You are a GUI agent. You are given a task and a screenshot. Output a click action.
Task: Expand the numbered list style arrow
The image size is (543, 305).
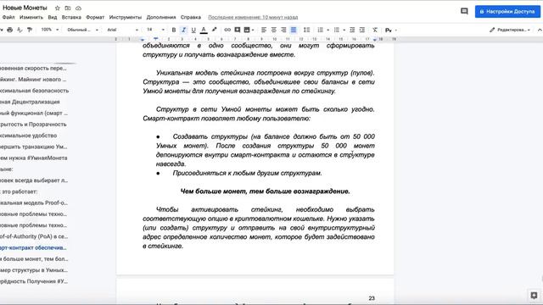coord(328,30)
